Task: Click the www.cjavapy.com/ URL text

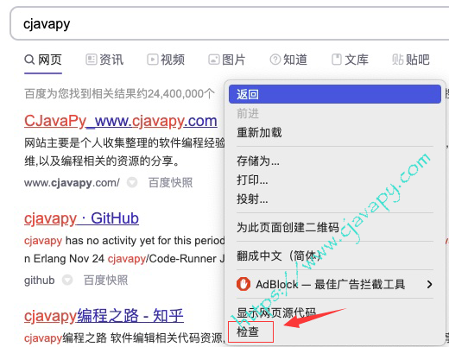Action: pos(72,183)
